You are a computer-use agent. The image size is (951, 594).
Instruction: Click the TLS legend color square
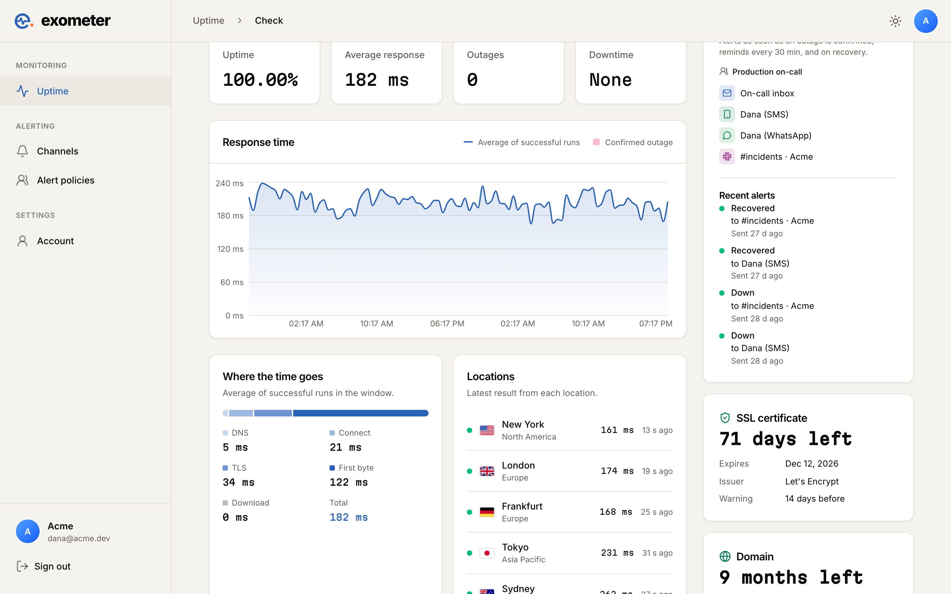point(225,468)
